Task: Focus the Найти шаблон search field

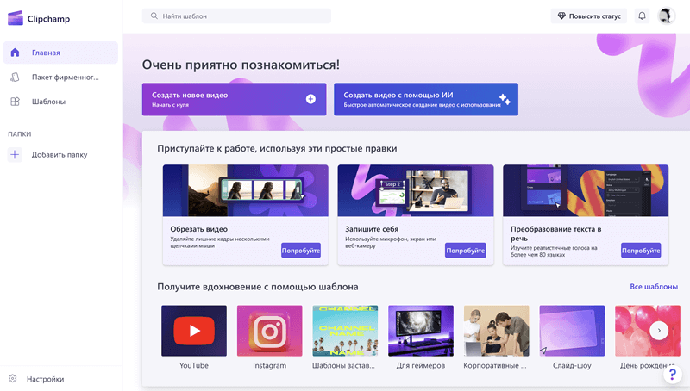Action: point(236,16)
